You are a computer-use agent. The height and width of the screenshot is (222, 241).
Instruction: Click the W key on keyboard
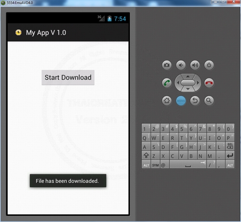pos(155,137)
